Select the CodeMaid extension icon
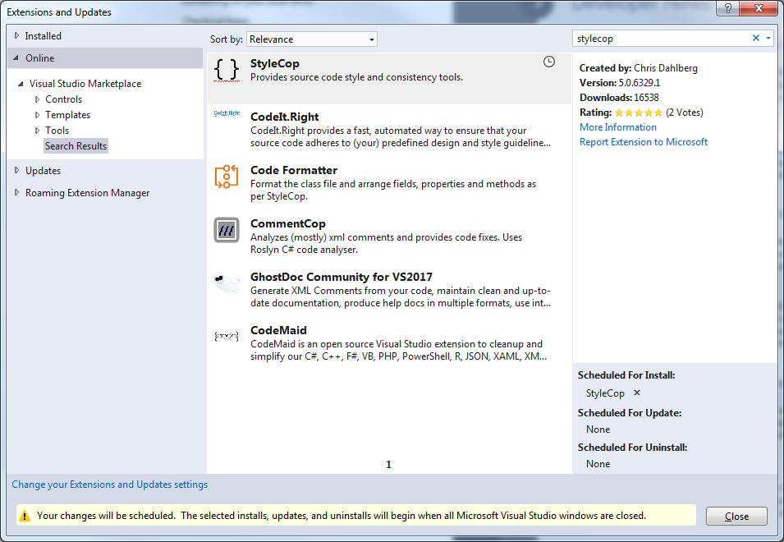Viewport: 784px width, 542px height. tap(226, 336)
